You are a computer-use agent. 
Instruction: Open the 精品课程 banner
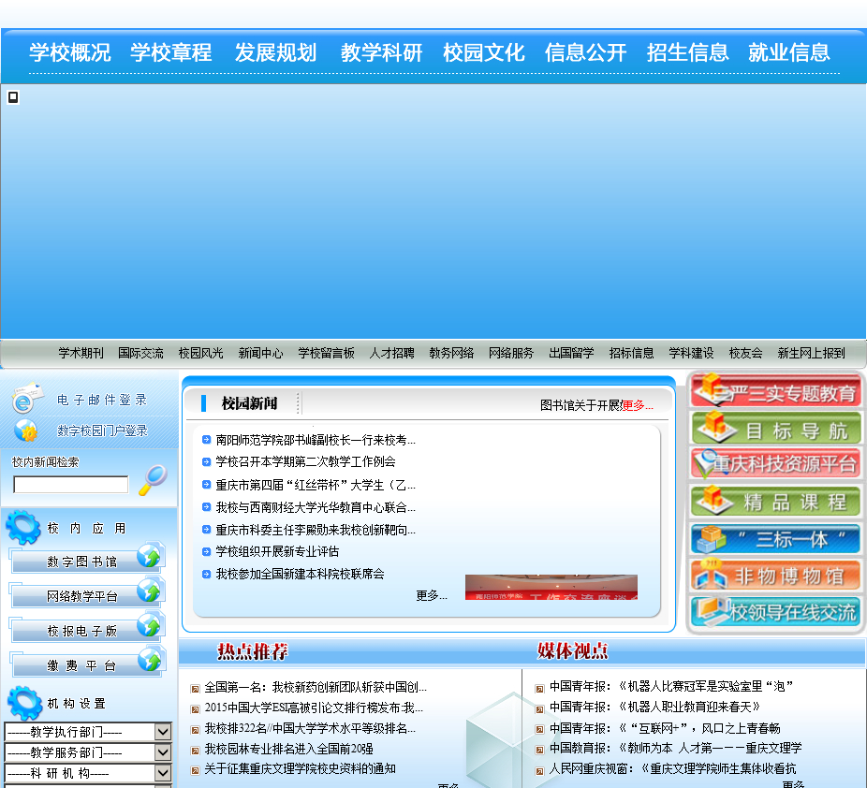tap(776, 501)
